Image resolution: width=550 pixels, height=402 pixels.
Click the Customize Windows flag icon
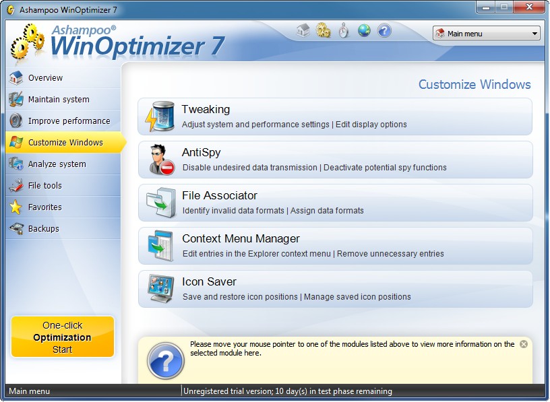point(16,142)
